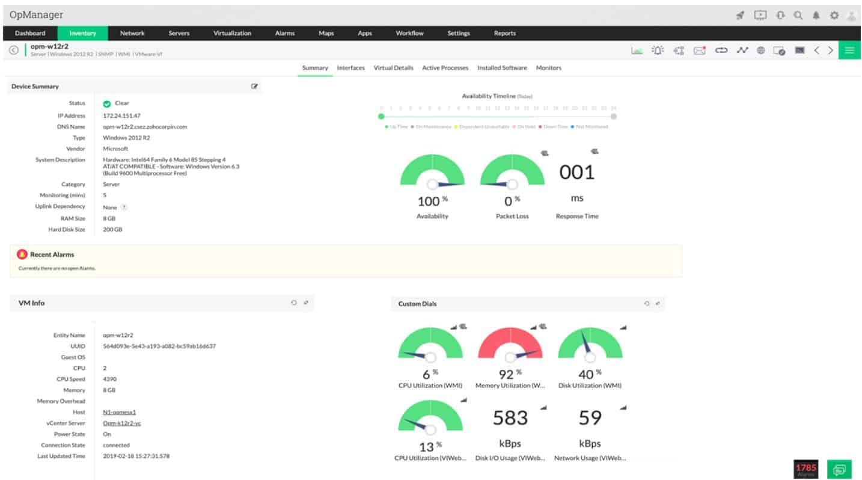This screenshot has height=480, width=862.
Task: Open the user profile avatar
Action: coord(851,16)
